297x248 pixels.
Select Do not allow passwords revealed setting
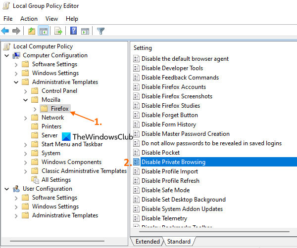click(x=211, y=143)
